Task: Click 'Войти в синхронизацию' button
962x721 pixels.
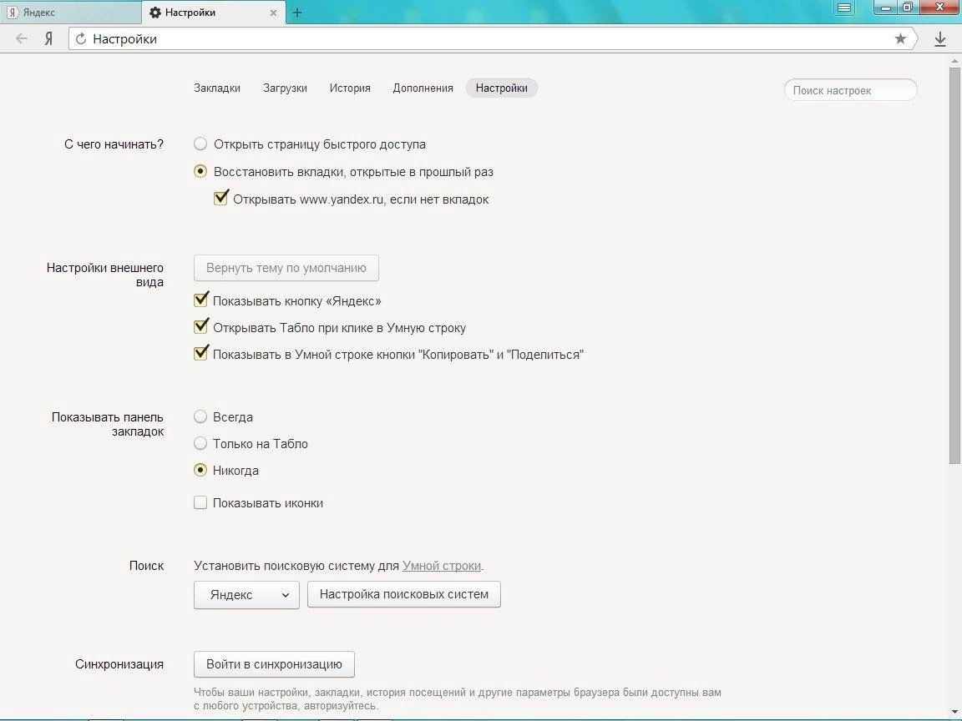Action: 274,664
